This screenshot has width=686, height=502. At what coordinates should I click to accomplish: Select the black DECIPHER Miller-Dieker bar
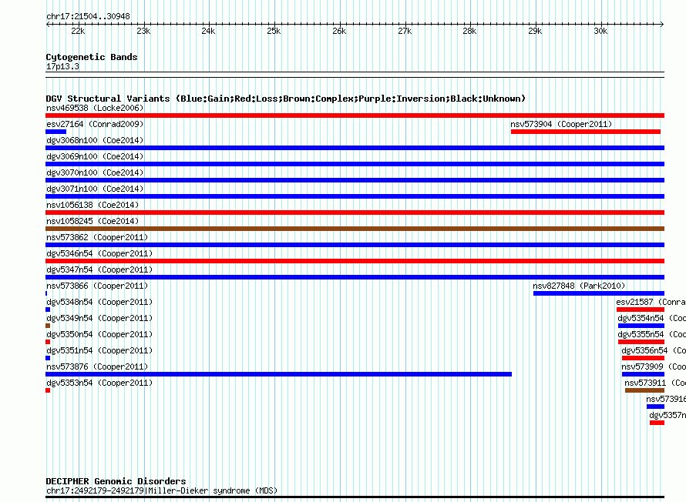tap(355, 497)
